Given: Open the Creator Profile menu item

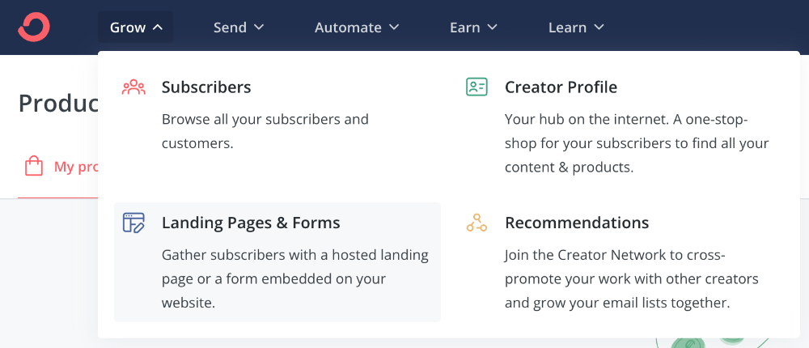Looking at the screenshot, I should click(561, 87).
